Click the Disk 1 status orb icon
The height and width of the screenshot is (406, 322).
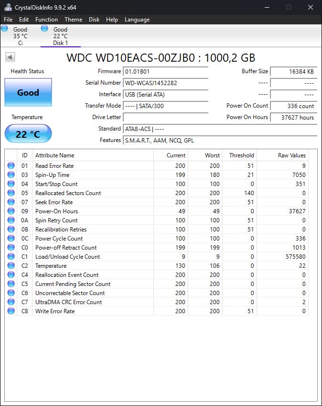pyautogui.click(x=44, y=28)
